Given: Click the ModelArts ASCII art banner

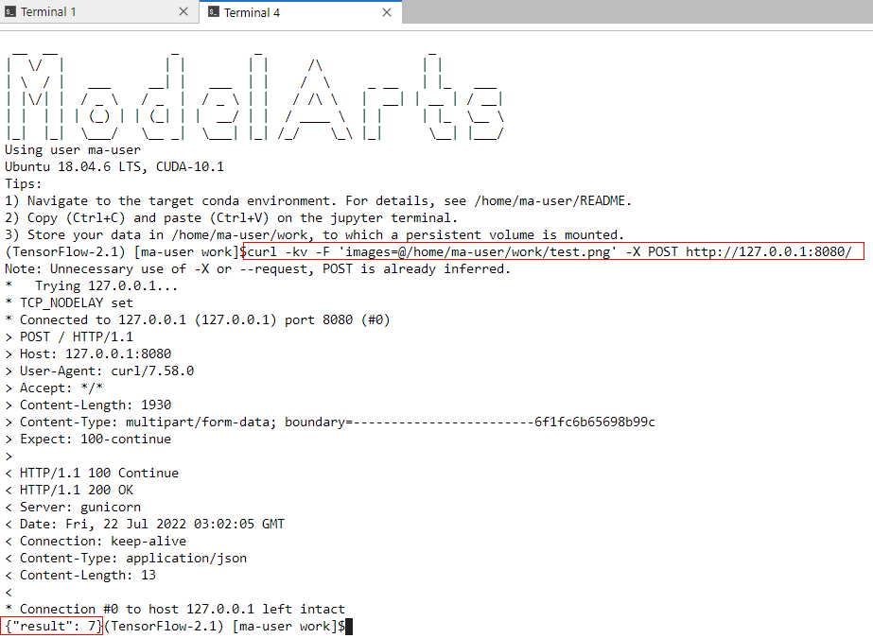Looking at the screenshot, I should point(255,95).
